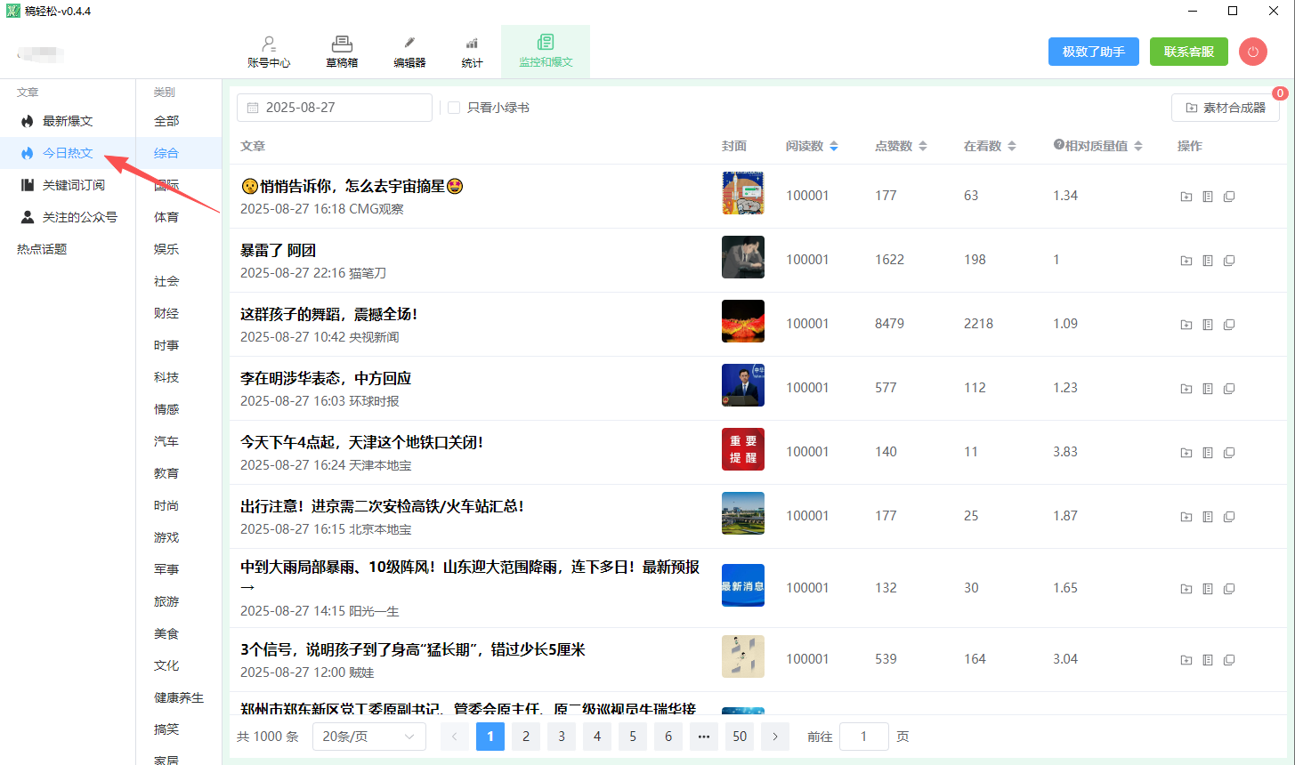This screenshot has height=765, width=1295.
Task: Click the previous page arrow
Action: click(455, 737)
